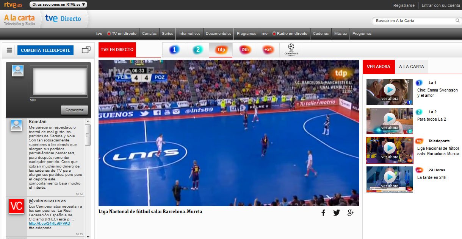Viewport: 462px width, 239px height.
Task: Click Entrar con su cuenta link
Action: [x=440, y=5]
